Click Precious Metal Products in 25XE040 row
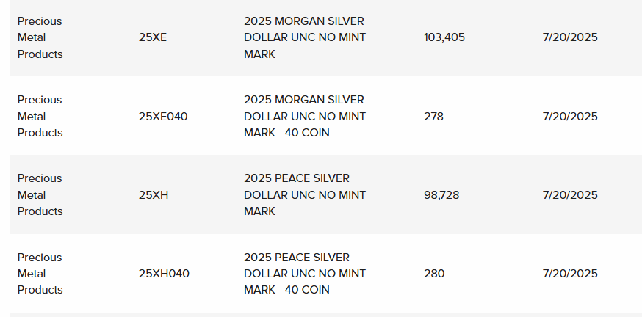 click(40, 117)
